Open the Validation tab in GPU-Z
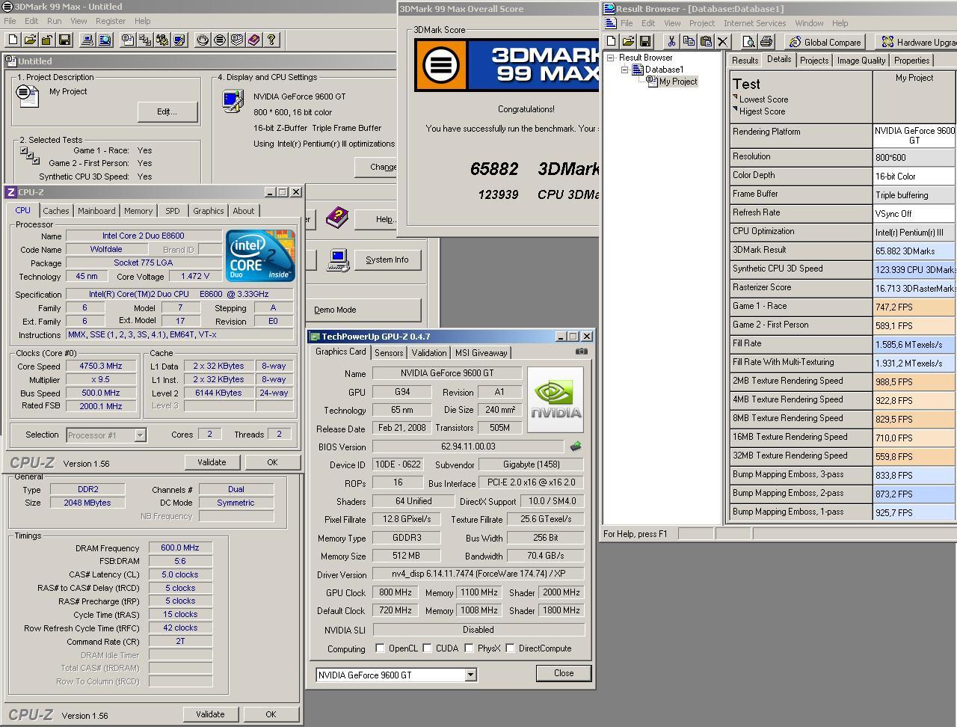957x727 pixels. 429,352
